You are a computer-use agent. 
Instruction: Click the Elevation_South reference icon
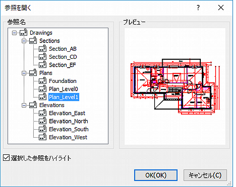(43, 129)
